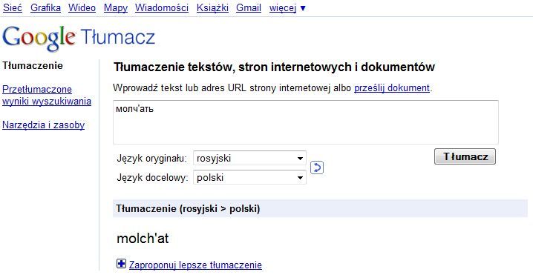This screenshot has width=533, height=275.
Task: Click the Tłumacz button
Action: [465, 156]
